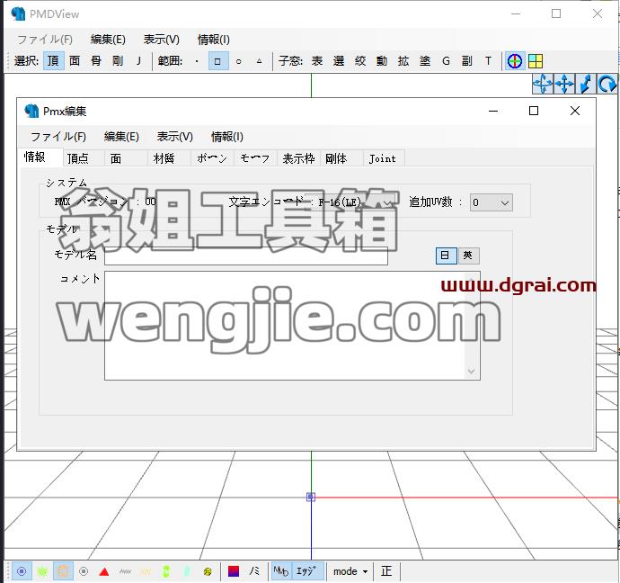The image size is (620, 583).
Task: Open G sub-window from toolbar
Action: tap(446, 61)
